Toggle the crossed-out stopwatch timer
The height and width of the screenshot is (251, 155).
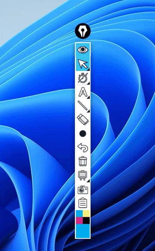click(x=83, y=78)
